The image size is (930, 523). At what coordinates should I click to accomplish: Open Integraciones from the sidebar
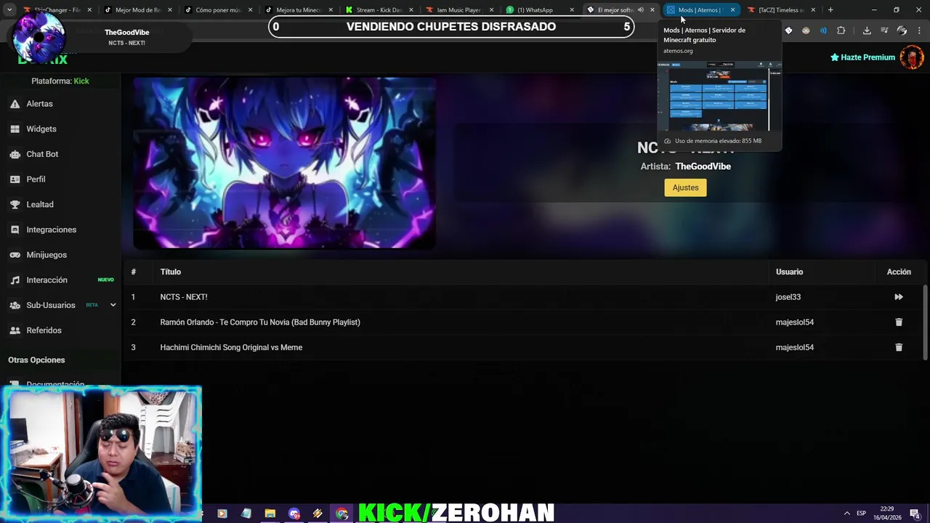click(x=51, y=230)
